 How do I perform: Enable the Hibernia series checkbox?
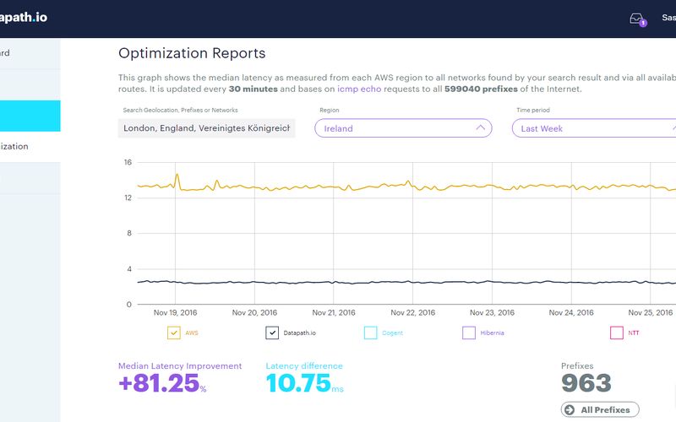click(x=468, y=333)
